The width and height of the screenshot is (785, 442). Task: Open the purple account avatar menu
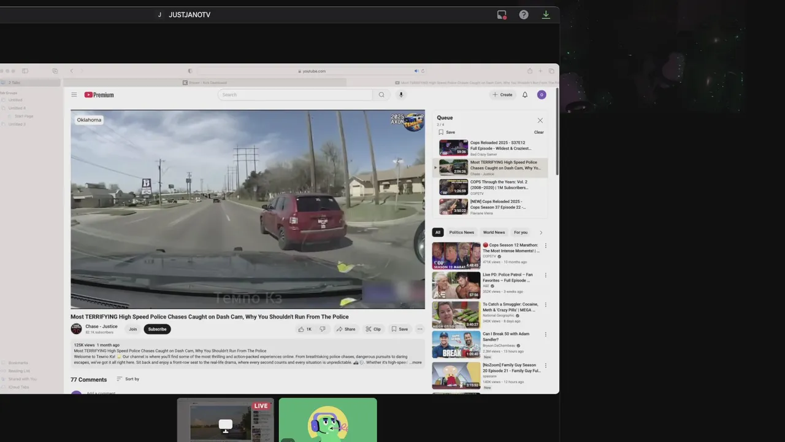click(542, 95)
